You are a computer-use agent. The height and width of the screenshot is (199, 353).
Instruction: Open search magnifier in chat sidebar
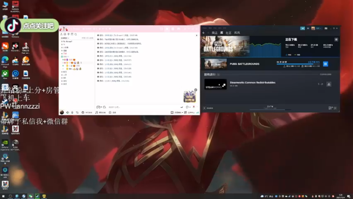coord(75,34)
